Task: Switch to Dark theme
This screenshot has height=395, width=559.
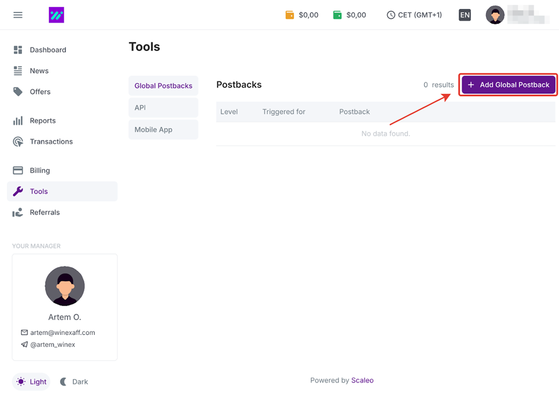Action: pos(74,382)
